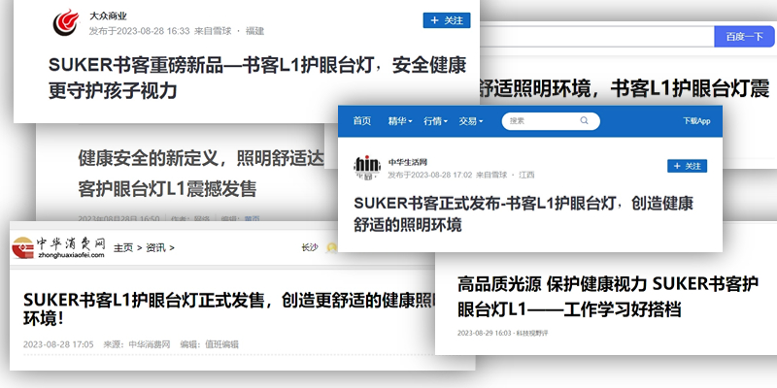The width and height of the screenshot is (777, 388).
Task: Go to 主页 in the breadcrumb
Action: (x=123, y=248)
